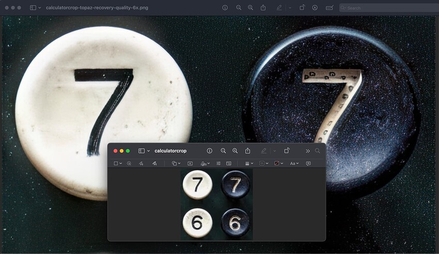Zoom out in the calculatorcrop window
Screen dimensions: 439x254
coord(223,151)
